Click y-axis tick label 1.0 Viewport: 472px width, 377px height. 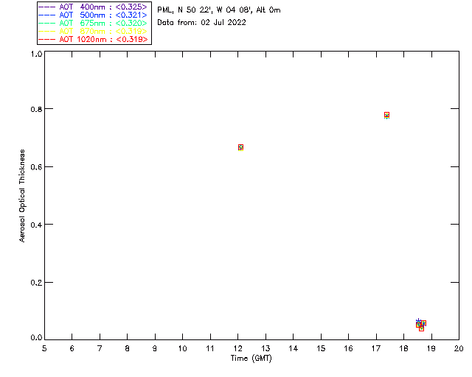tap(36, 54)
